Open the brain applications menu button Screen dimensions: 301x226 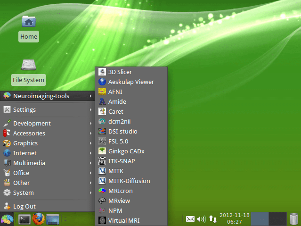pos(7,219)
